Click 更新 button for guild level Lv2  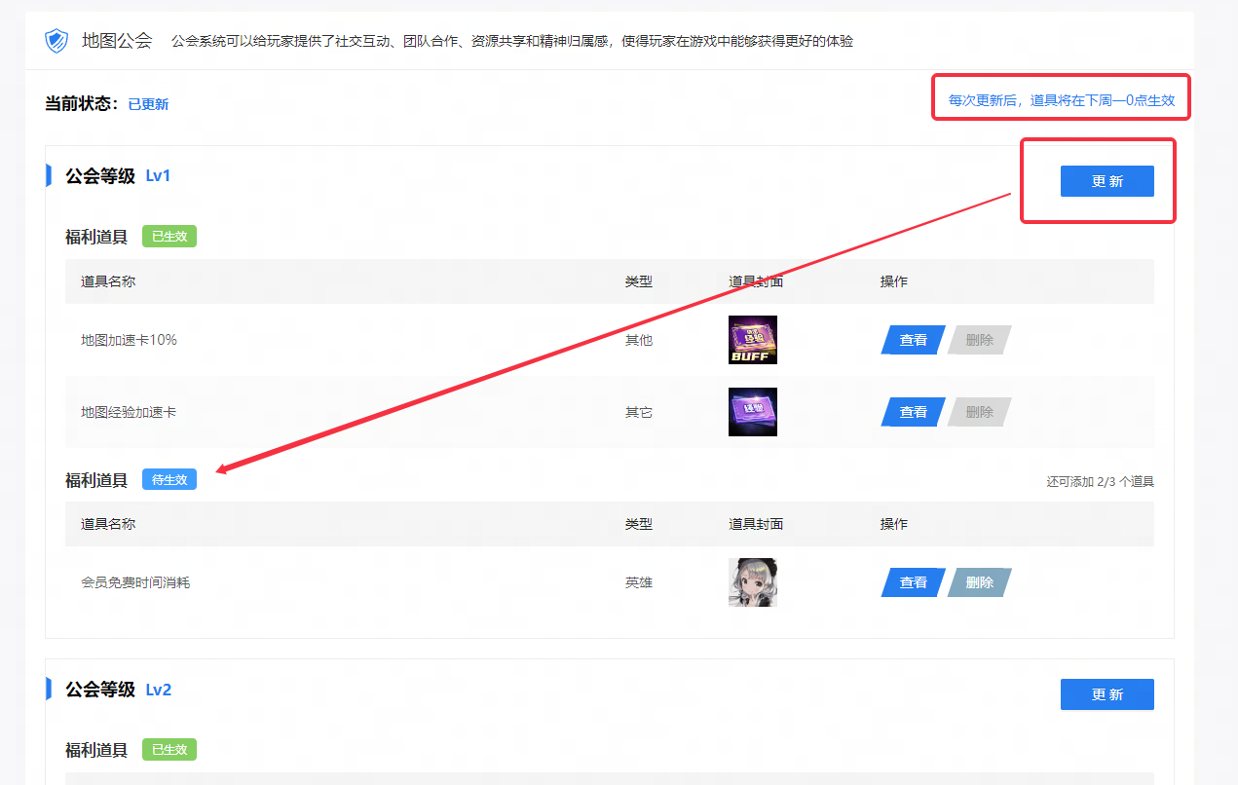click(x=1107, y=694)
